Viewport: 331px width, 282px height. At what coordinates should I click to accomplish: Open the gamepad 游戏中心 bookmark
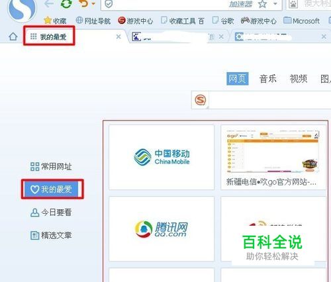click(x=258, y=21)
